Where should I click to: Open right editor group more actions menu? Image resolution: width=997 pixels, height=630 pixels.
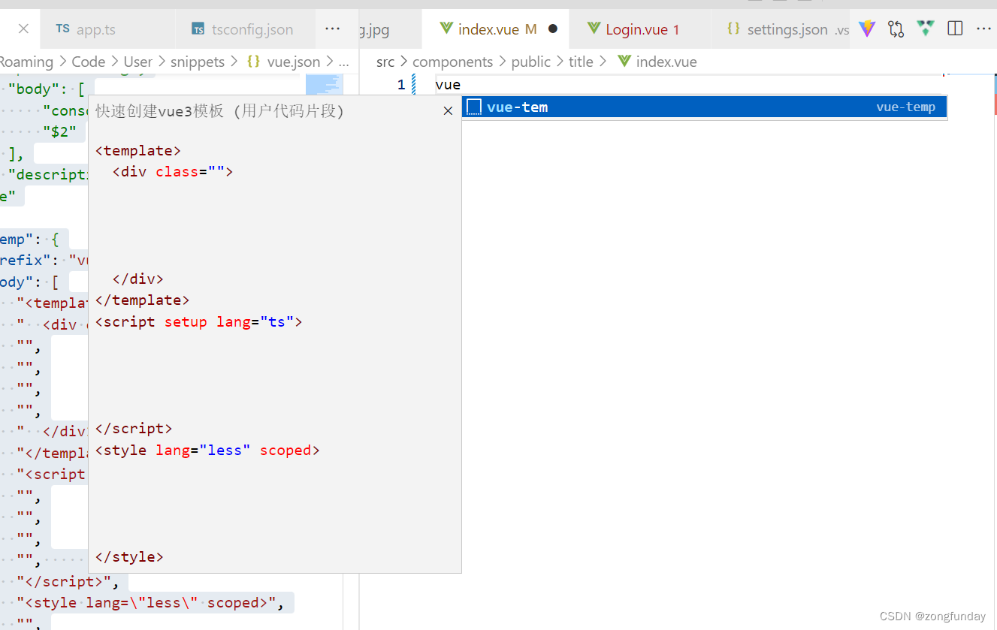click(983, 29)
